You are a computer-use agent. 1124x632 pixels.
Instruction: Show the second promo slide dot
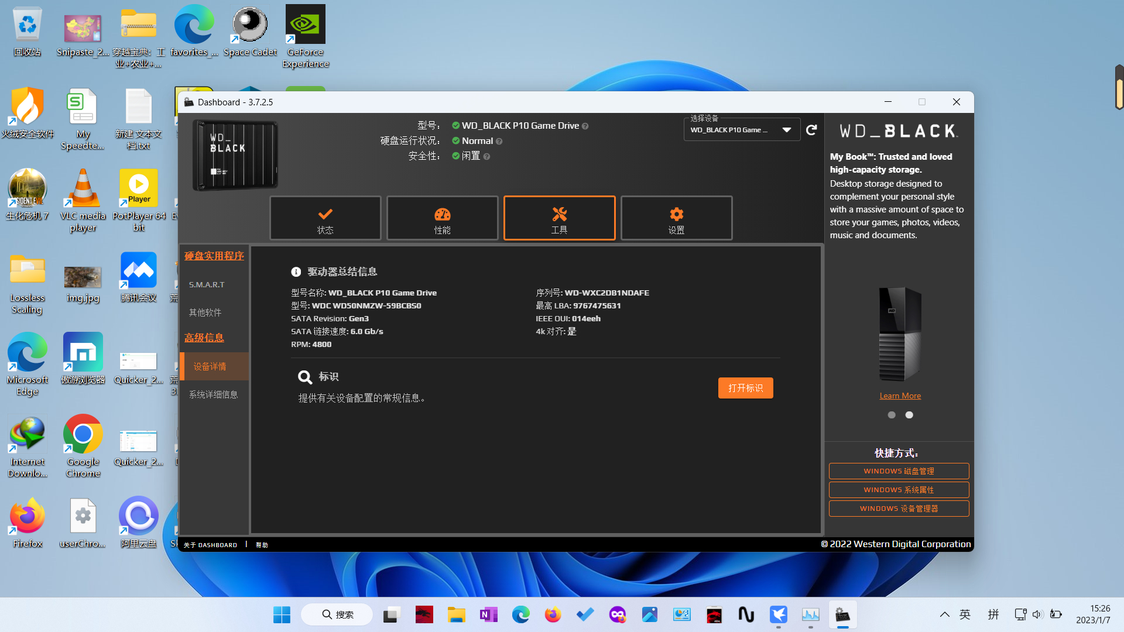tap(909, 415)
